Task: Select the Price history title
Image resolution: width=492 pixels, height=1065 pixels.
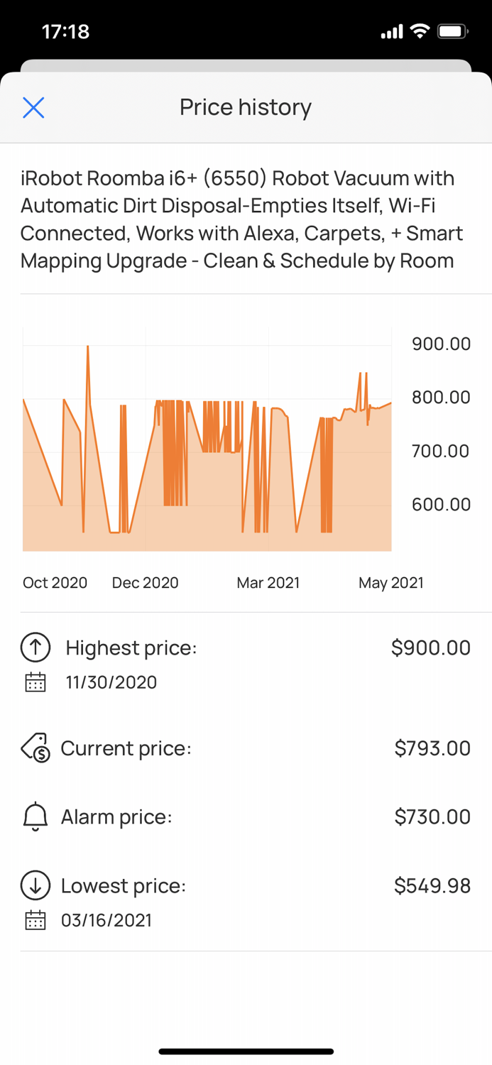Action: (246, 107)
